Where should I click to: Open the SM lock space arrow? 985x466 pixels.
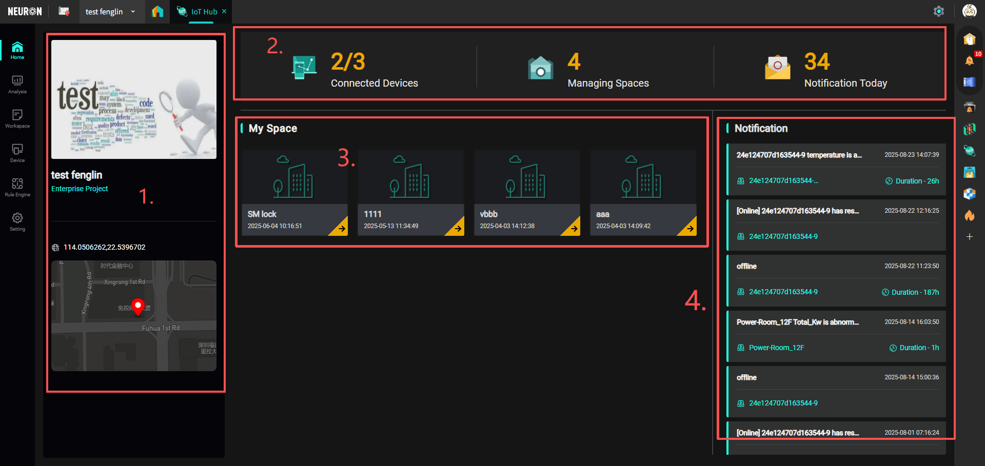pos(341,228)
